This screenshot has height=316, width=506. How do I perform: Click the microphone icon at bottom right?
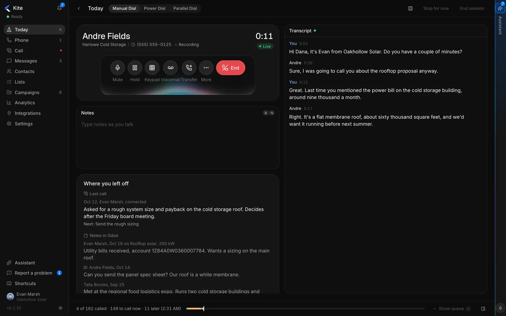(x=500, y=308)
